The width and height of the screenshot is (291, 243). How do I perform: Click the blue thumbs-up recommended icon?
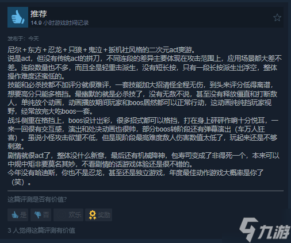pyautogui.click(x=18, y=17)
